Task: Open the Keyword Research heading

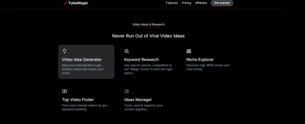Action: point(141,60)
